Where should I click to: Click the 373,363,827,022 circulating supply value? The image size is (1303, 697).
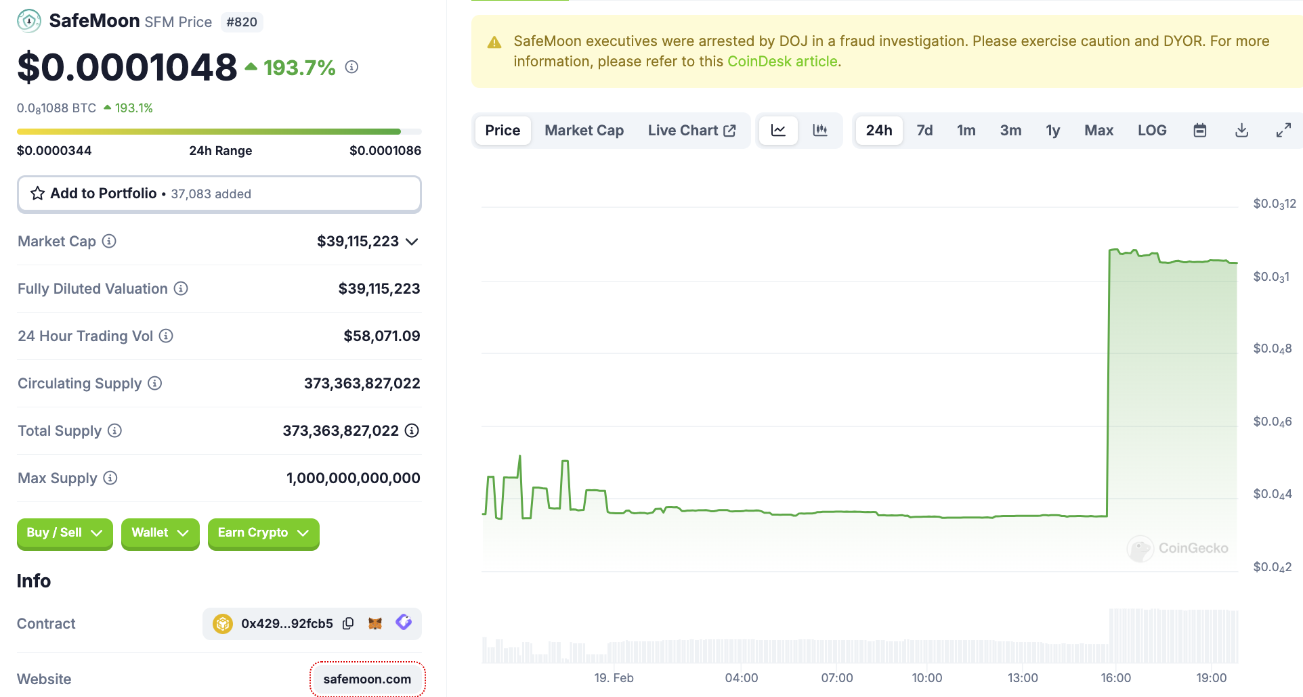[362, 384]
